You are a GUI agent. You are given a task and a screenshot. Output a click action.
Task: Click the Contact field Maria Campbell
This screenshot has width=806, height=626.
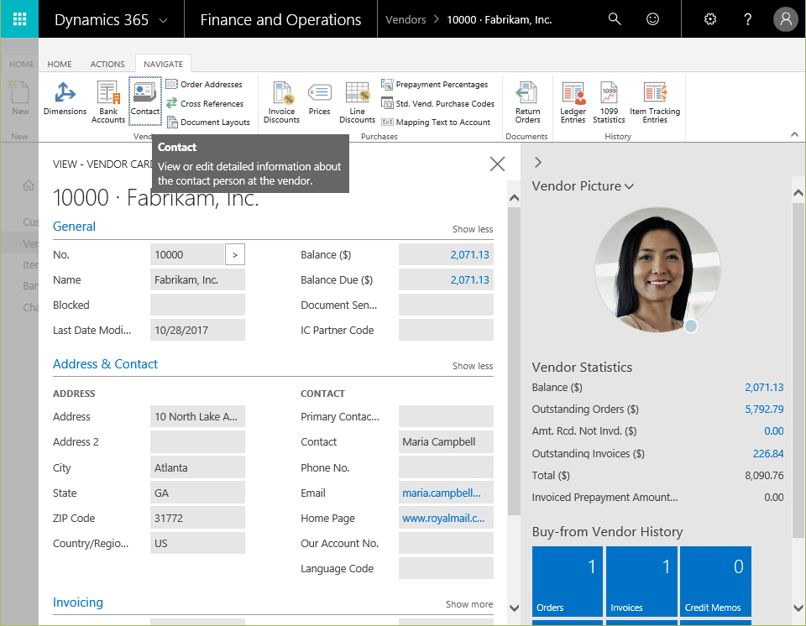(446, 442)
